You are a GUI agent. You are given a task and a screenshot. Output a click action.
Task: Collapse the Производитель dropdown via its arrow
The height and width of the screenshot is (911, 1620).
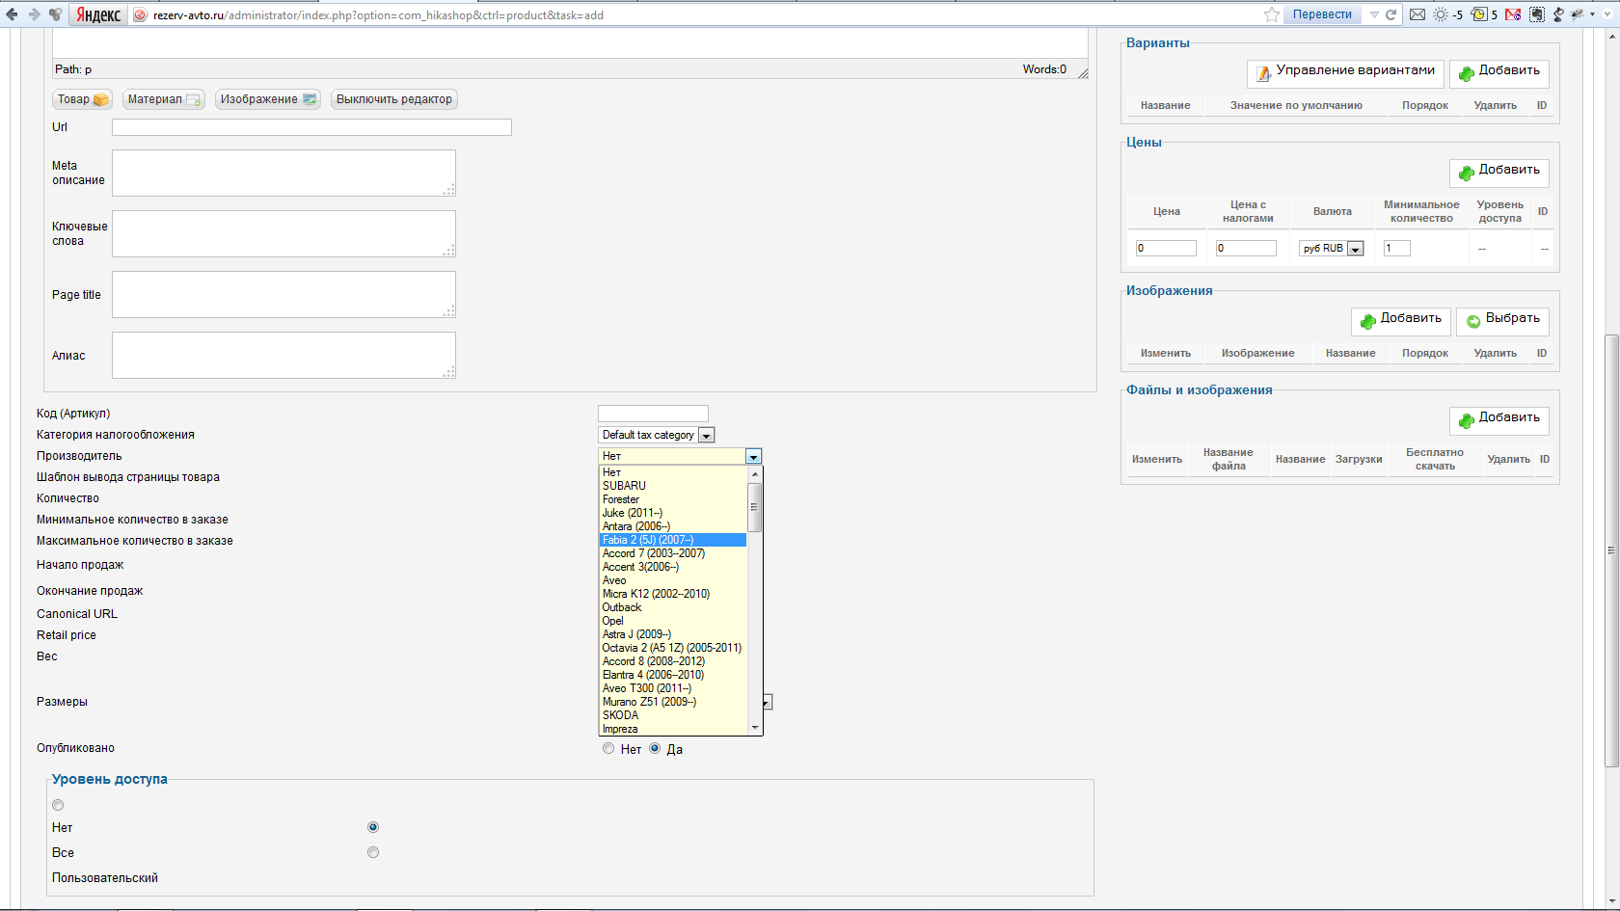tap(754, 456)
